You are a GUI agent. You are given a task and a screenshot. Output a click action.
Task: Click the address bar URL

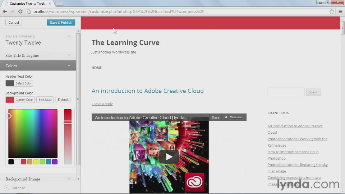[x=118, y=11]
